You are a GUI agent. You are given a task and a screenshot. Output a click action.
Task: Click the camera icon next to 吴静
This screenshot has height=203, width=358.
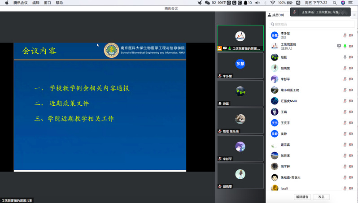pyautogui.click(x=351, y=134)
